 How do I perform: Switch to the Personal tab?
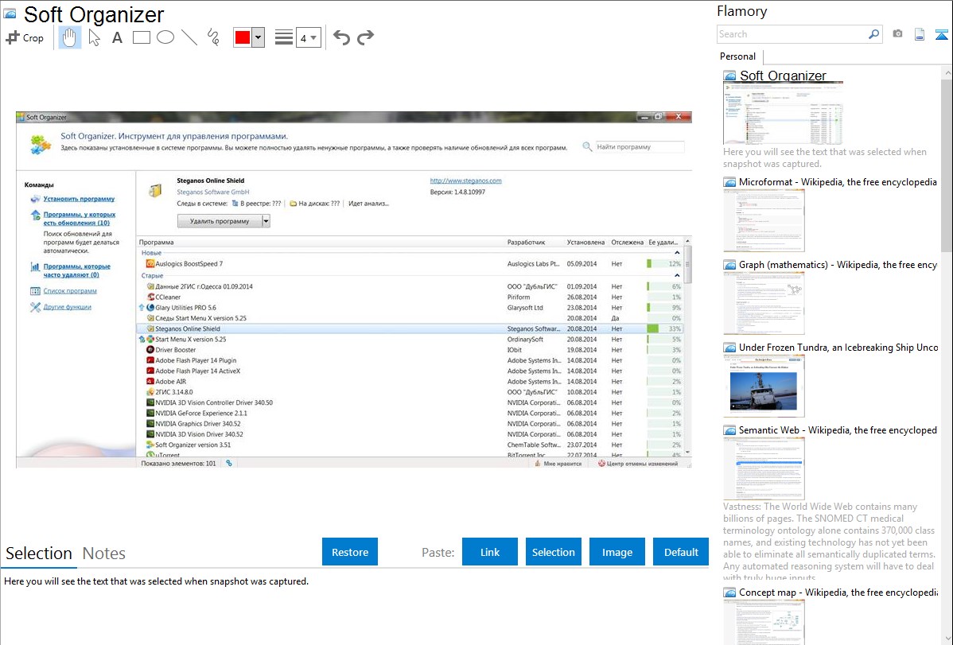pyautogui.click(x=738, y=56)
